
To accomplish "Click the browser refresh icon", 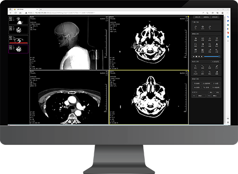I will pyautogui.click(x=16, y=13).
